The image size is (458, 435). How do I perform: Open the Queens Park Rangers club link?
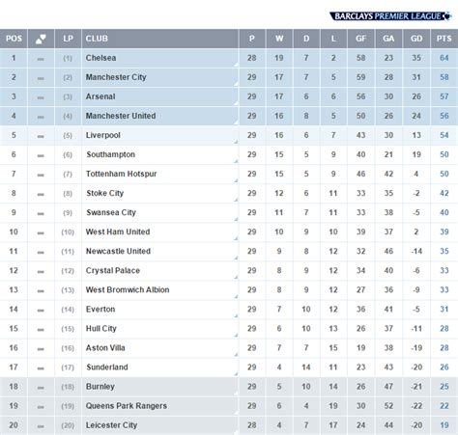(127, 406)
